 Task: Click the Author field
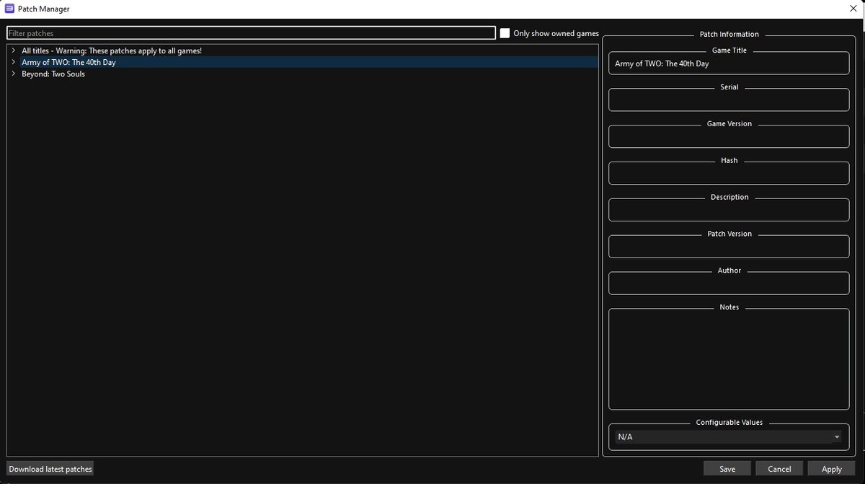tap(729, 283)
